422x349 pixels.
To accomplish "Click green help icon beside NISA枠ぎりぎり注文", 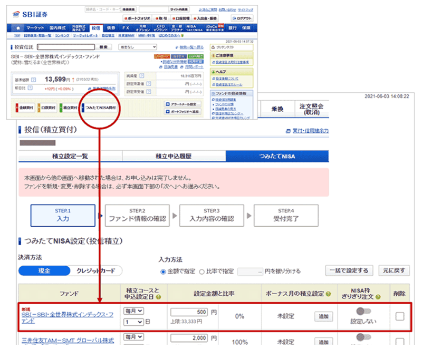I will [x=378, y=297].
